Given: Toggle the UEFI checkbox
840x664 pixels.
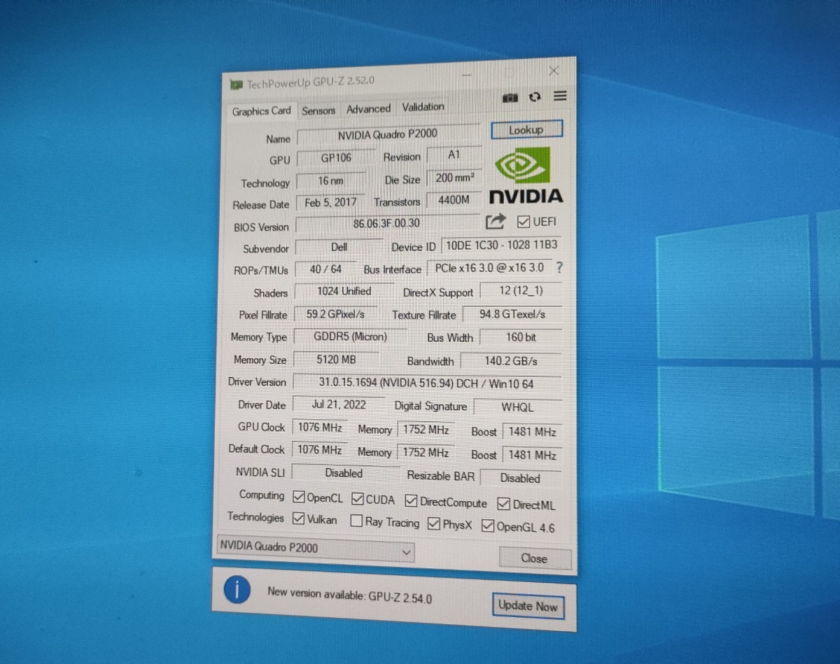Looking at the screenshot, I should click(523, 222).
